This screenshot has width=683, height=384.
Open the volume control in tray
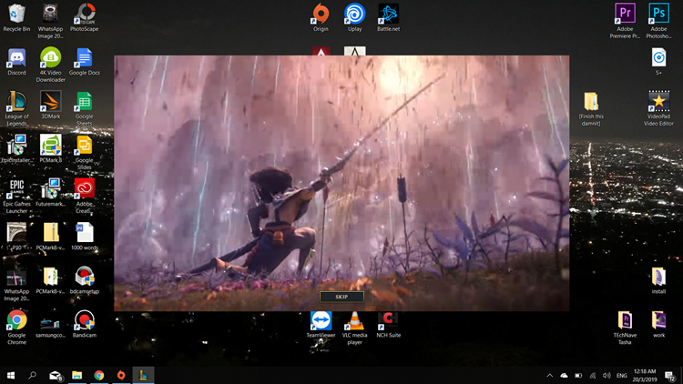click(607, 375)
